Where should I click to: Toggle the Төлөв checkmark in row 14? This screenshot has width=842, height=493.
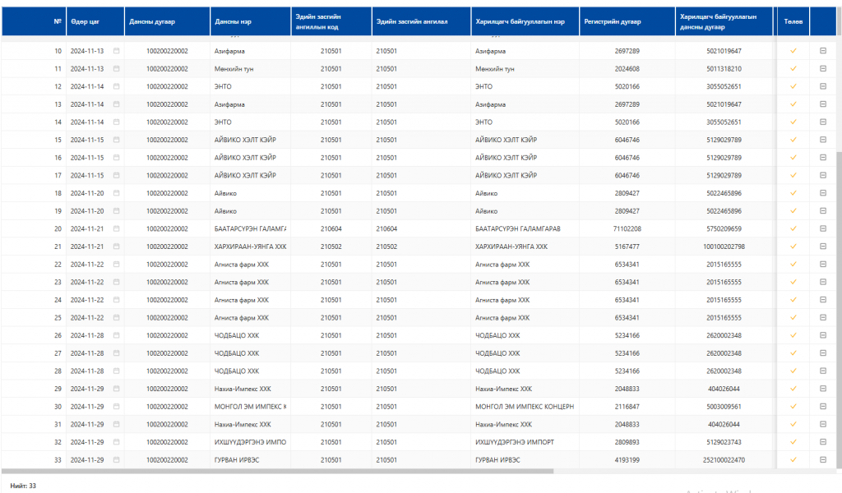point(793,122)
